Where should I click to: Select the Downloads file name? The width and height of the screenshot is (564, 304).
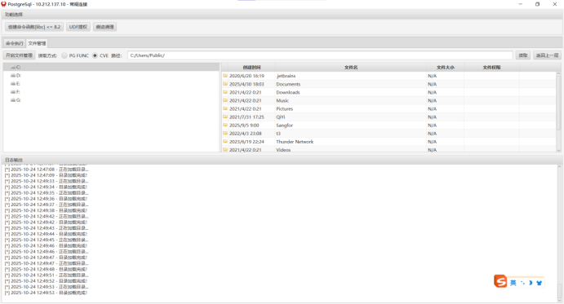pyautogui.click(x=288, y=92)
